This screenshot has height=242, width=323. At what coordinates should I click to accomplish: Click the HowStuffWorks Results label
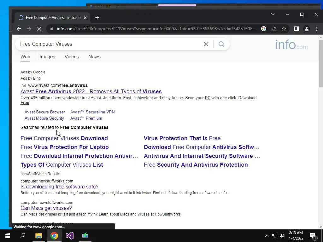(x=40, y=174)
